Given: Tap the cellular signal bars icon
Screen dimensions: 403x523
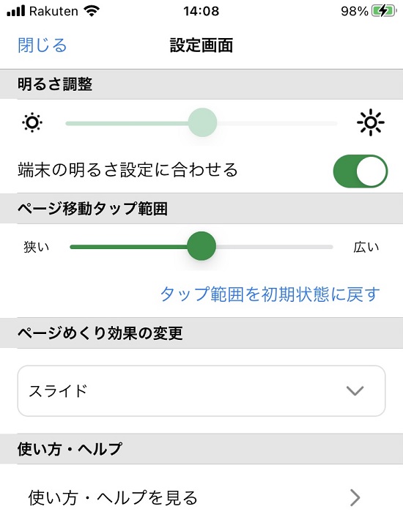Looking at the screenshot, I should 15,11.
